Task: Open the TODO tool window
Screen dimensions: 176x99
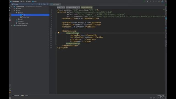Action: [x=25, y=95]
